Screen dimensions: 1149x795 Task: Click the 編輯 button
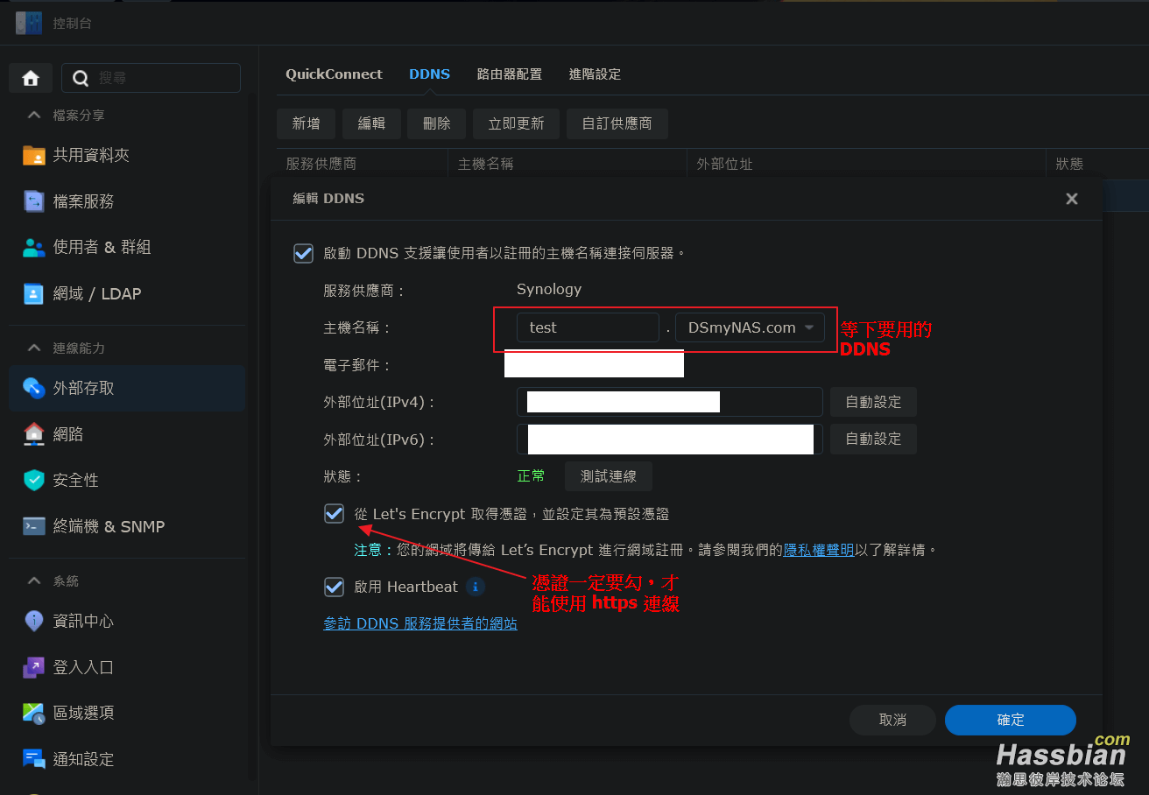coord(371,123)
